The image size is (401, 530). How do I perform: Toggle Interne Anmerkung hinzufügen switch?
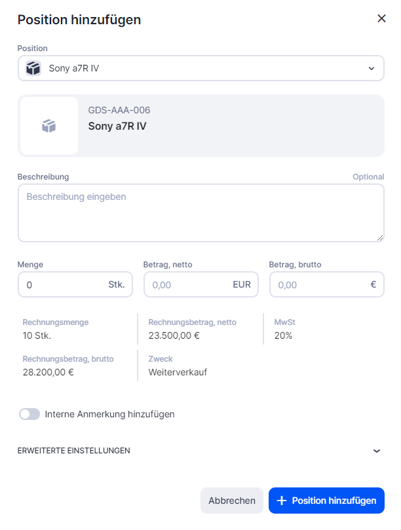[29, 414]
